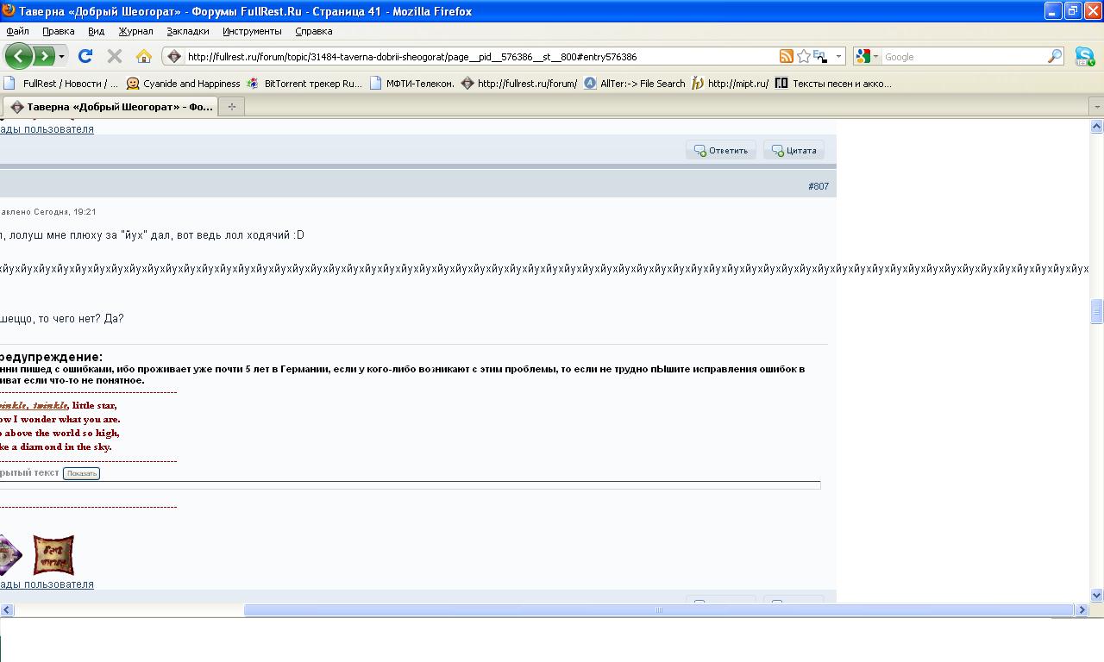Click the RSS feed icon in address bar
Screen dimensions: 1104x662
pyautogui.click(x=786, y=57)
